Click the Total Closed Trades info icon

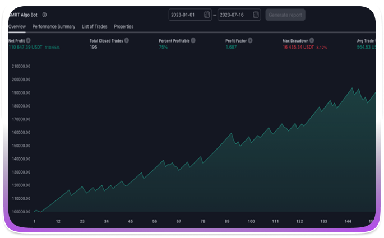tap(127, 41)
